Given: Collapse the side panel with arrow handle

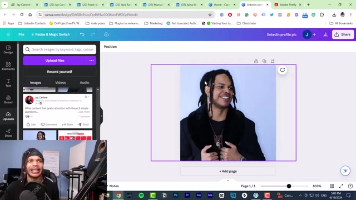Looking at the screenshot, I should point(101,116).
